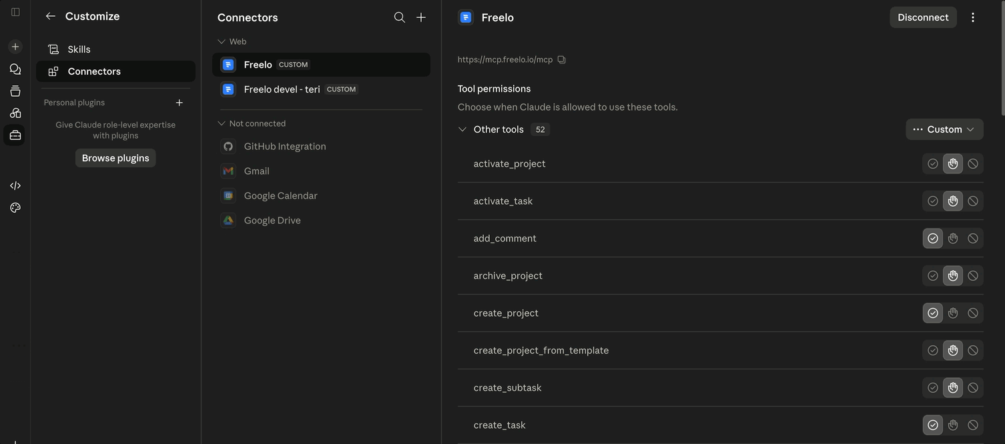Viewport: 1005px width, 444px height.
Task: Click the 52 tools count badge
Action: point(540,129)
